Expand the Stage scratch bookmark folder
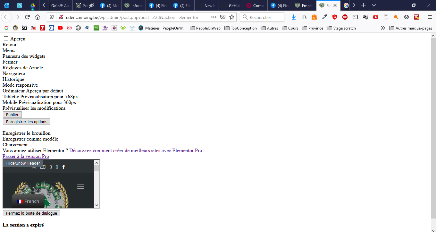Screen dimensions: 436x232 tap(341, 28)
